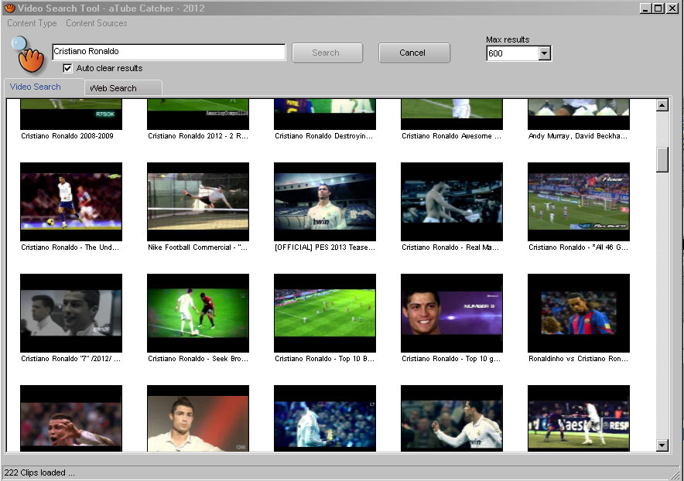Switch to the Web Search tab
Viewport: 684px width, 481px height.
[113, 88]
